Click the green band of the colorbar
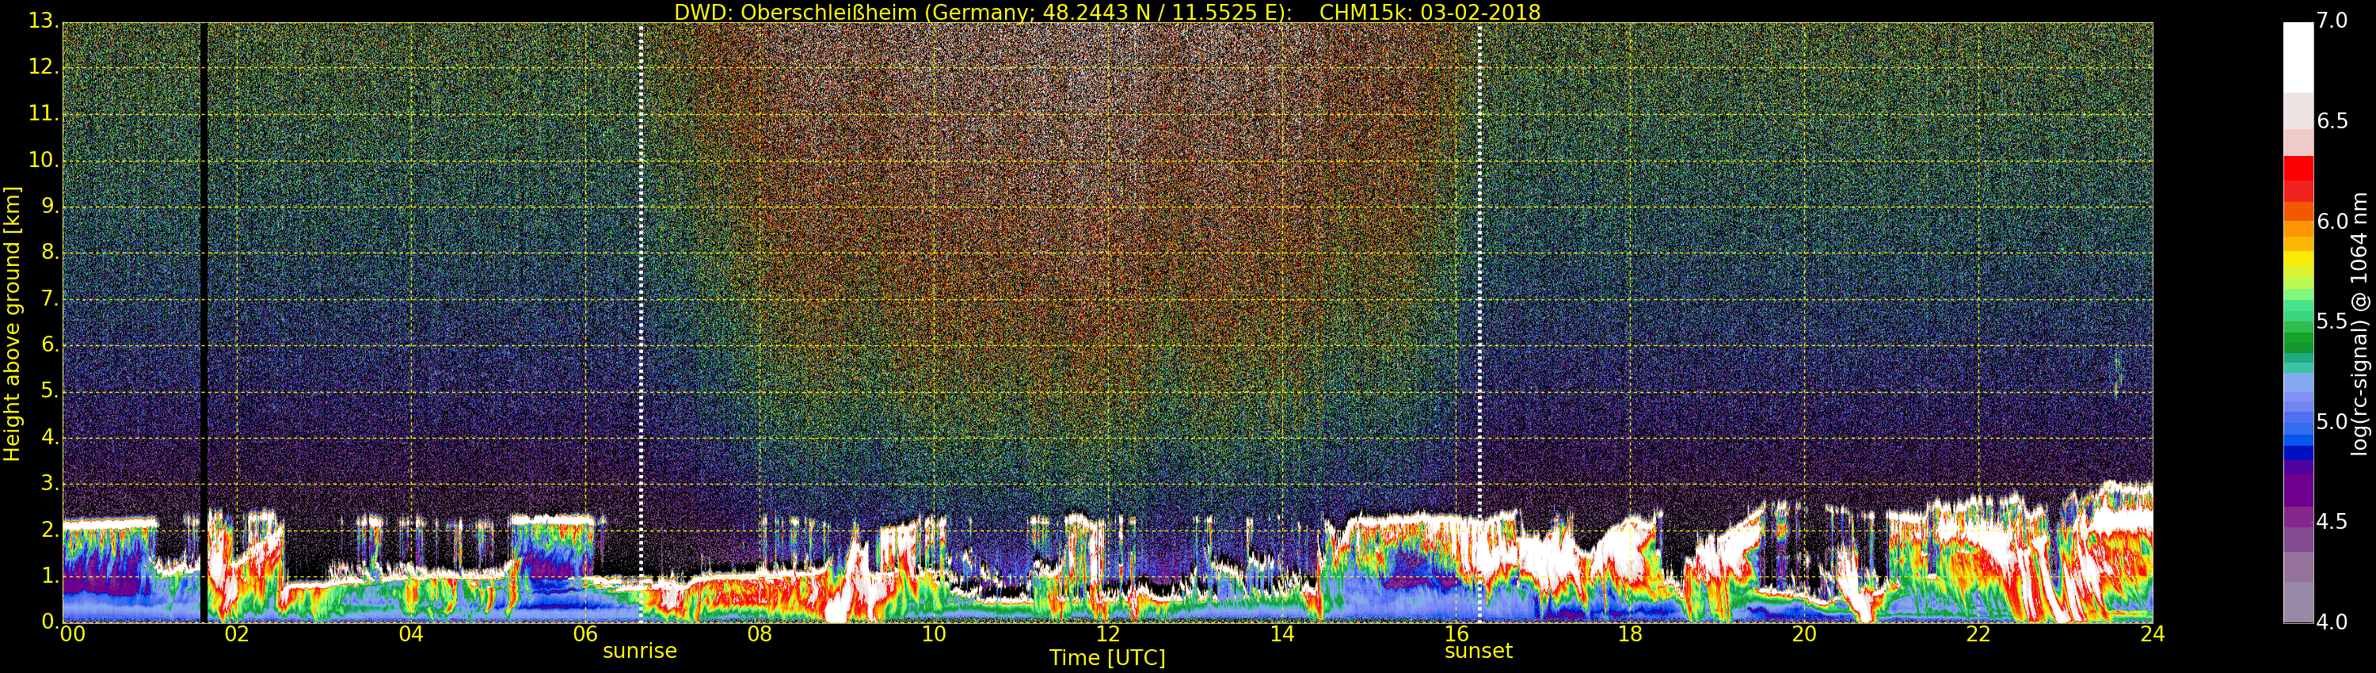This screenshot has width=2376, height=673. (x=2298, y=323)
